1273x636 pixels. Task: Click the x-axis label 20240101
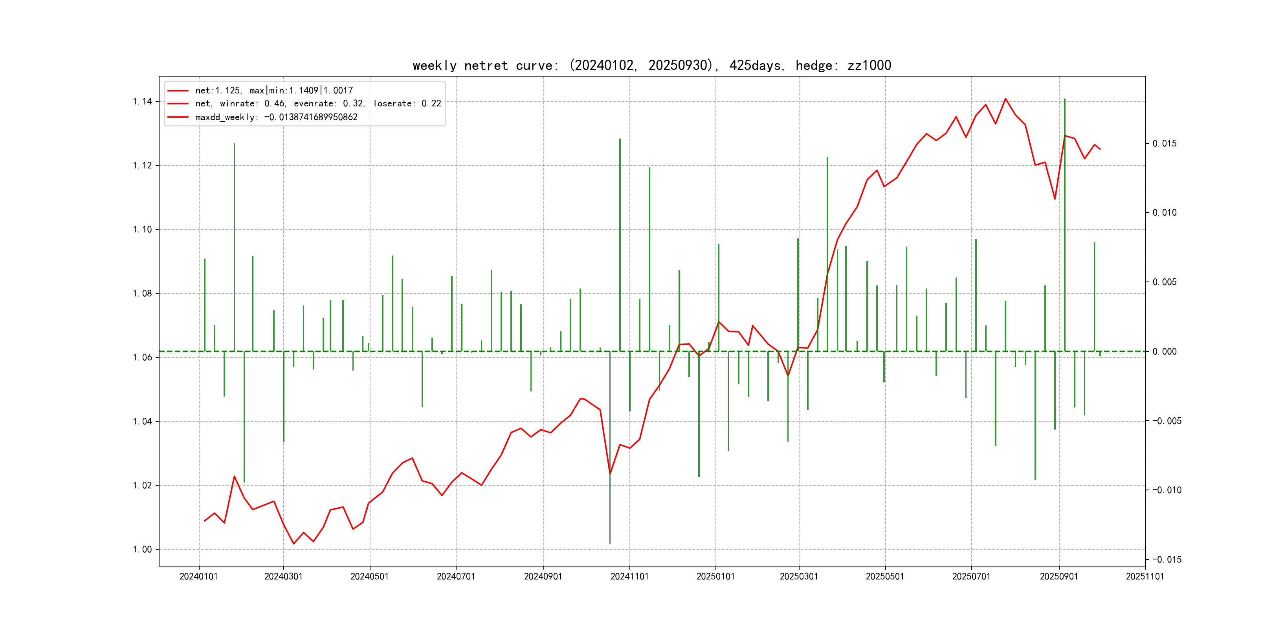[x=199, y=576]
